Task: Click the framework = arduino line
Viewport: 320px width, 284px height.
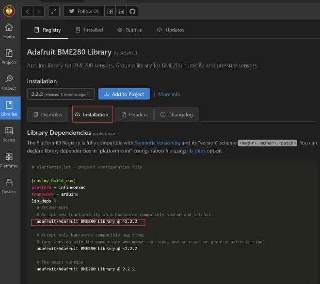Action: [55, 194]
